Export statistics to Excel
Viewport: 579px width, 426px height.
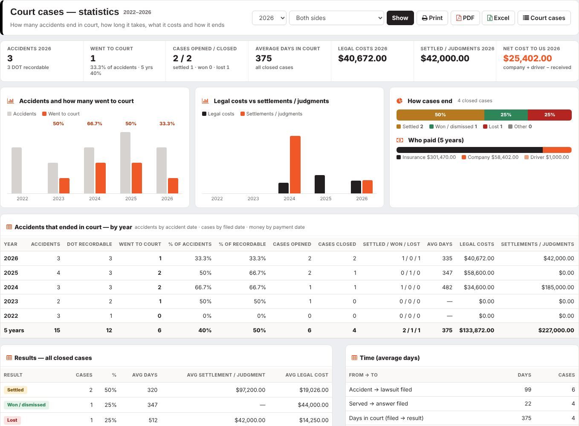[x=498, y=18]
